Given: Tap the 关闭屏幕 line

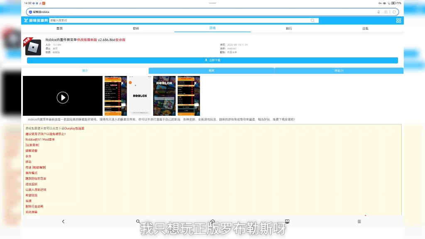Looking at the screenshot, I should [x=32, y=212].
